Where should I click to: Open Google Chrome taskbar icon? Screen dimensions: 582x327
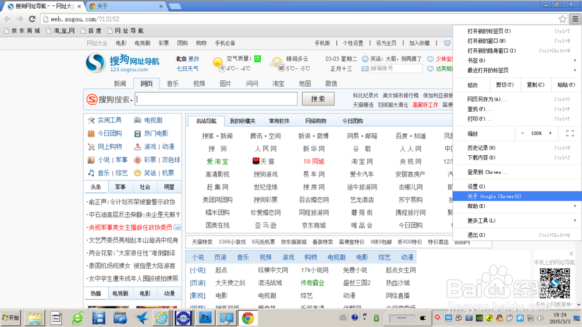248,318
